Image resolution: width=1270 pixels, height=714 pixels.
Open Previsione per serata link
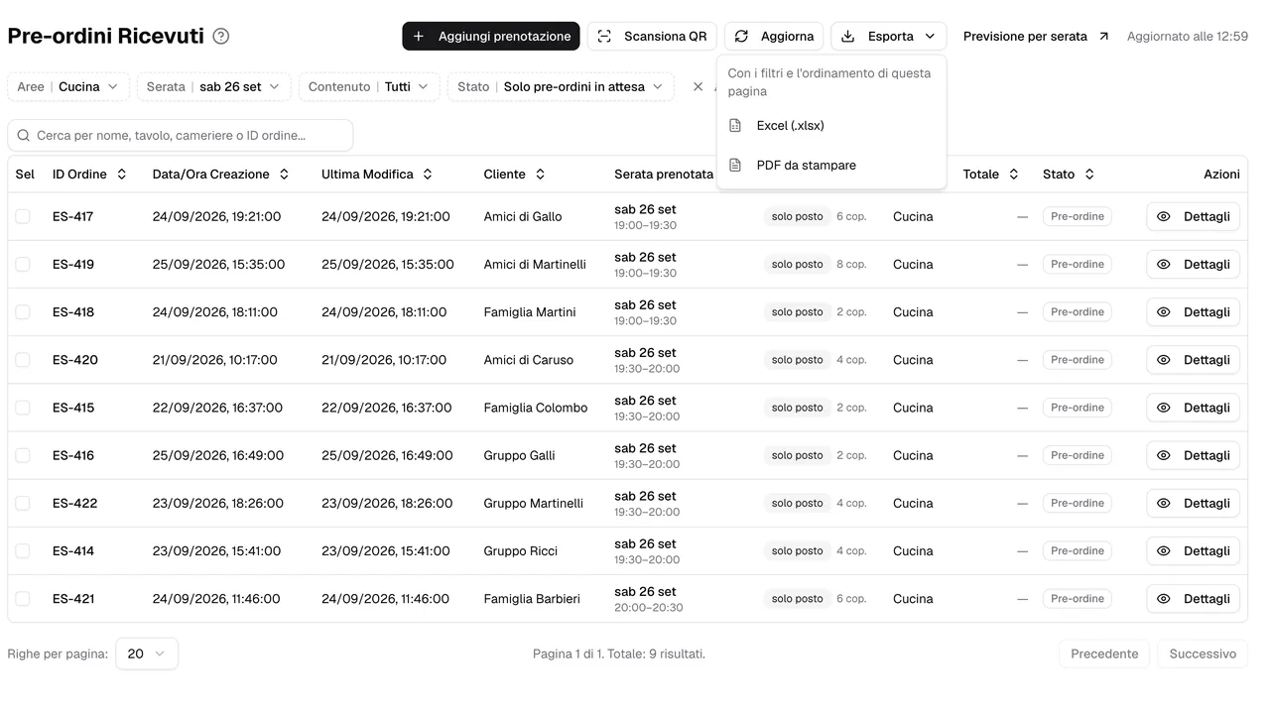[x=1037, y=37]
